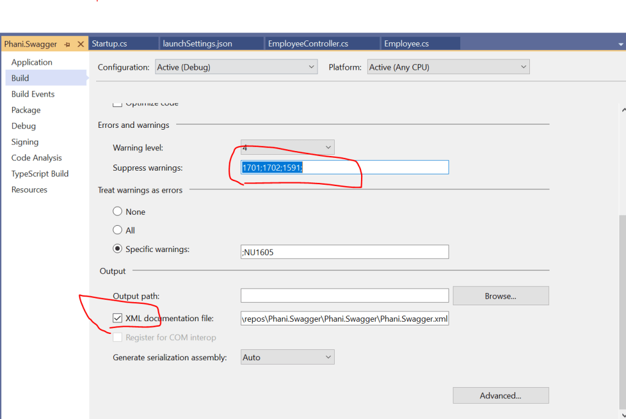The width and height of the screenshot is (626, 419).
Task: Check the XML documentation file checkbox
Action: (117, 318)
